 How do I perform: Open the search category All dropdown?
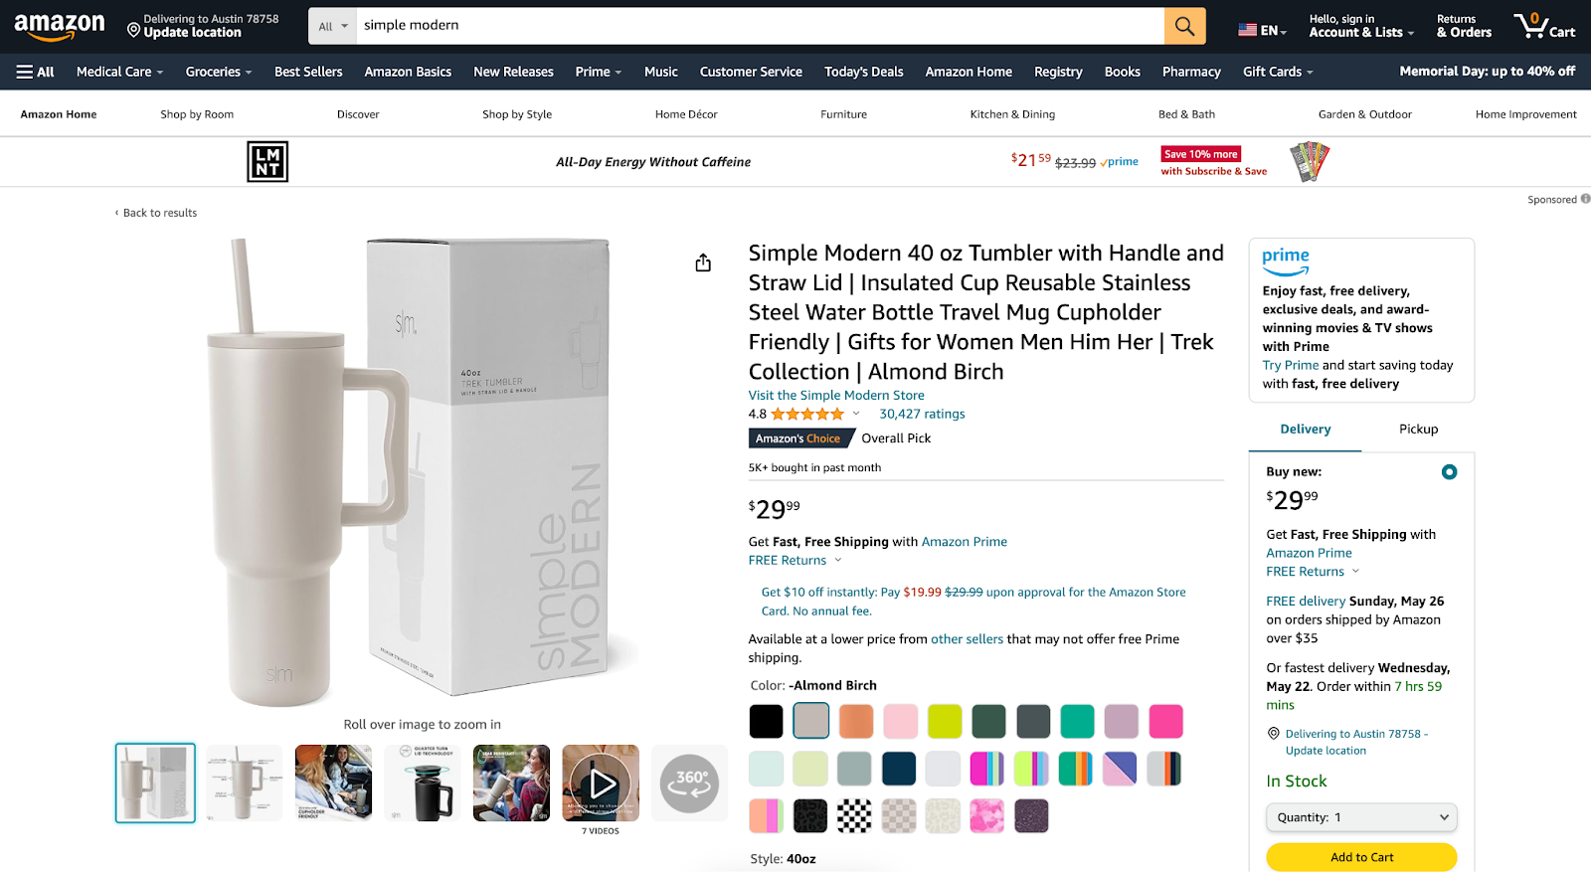point(331,26)
